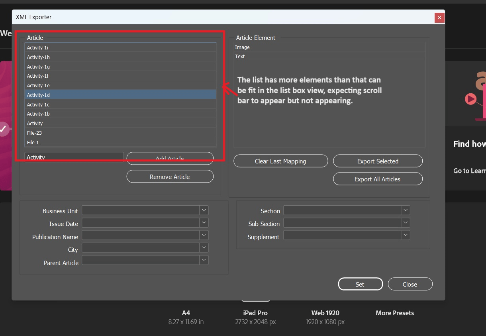Open the Issue Date dropdown arrow
Image resolution: width=486 pixels, height=336 pixels.
tap(204, 223)
